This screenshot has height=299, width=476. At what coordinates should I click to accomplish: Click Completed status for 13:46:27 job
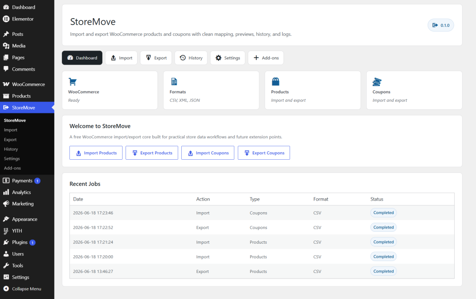coord(383,271)
